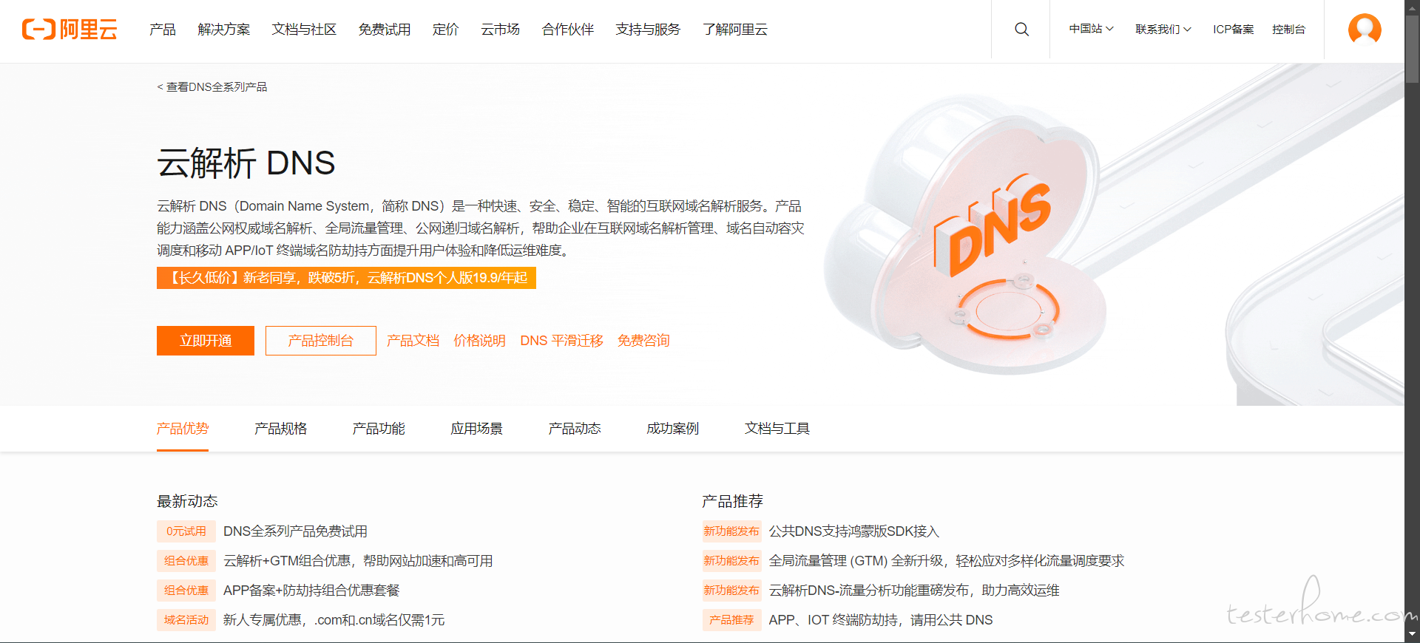
Task: Open the 定价 menu item
Action: click(x=446, y=30)
